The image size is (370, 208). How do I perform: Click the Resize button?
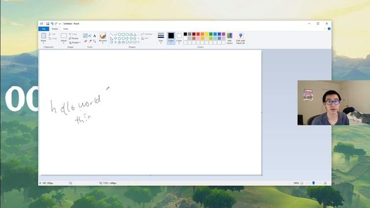73,38
